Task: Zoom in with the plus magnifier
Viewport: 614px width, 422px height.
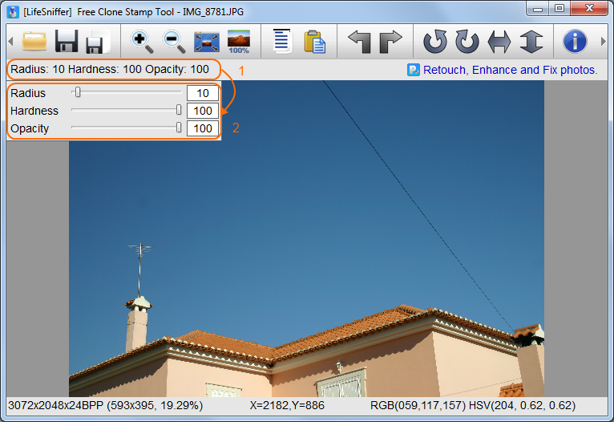Action: [x=141, y=42]
